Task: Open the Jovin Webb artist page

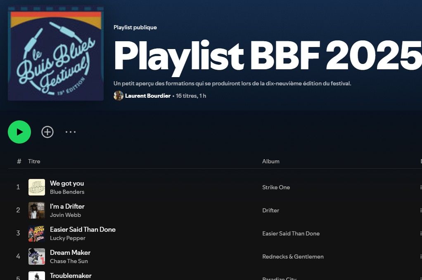Action: 65,215
